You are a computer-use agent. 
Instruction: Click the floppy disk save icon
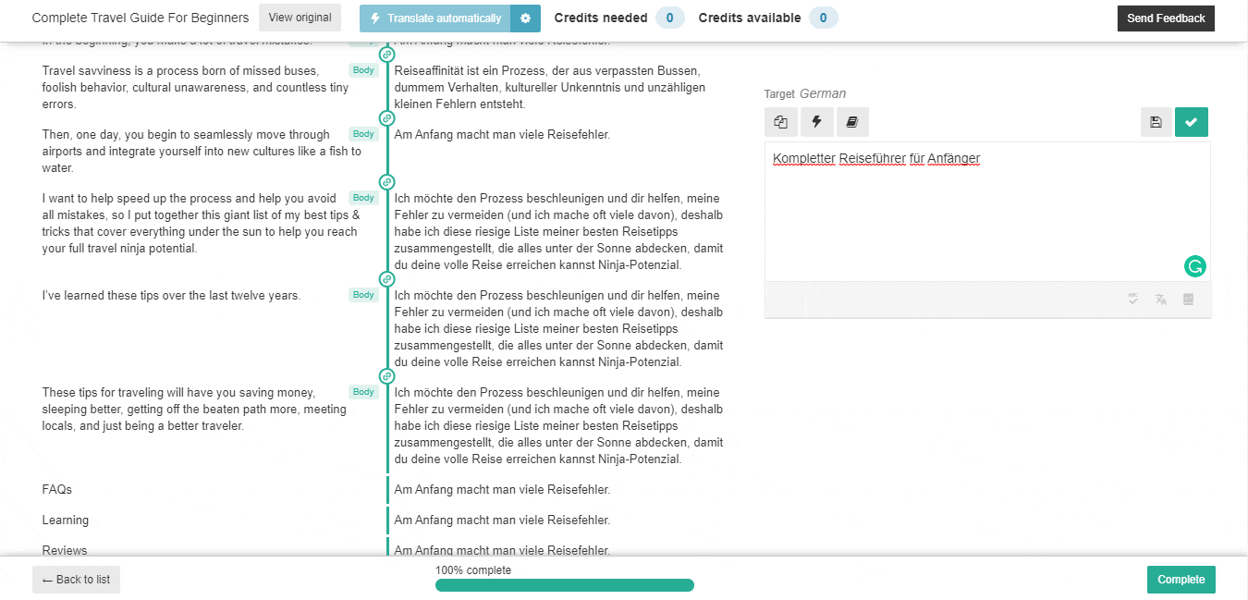pyautogui.click(x=1156, y=122)
